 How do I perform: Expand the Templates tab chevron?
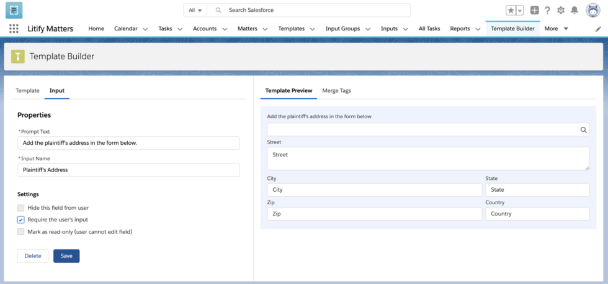pyautogui.click(x=313, y=29)
